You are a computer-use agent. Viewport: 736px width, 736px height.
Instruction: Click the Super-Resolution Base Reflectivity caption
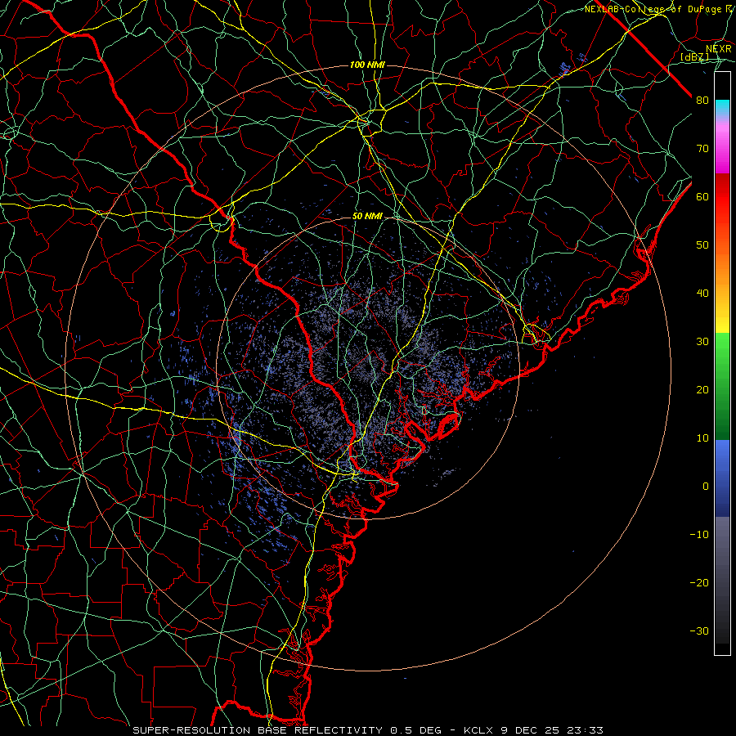tap(367, 730)
